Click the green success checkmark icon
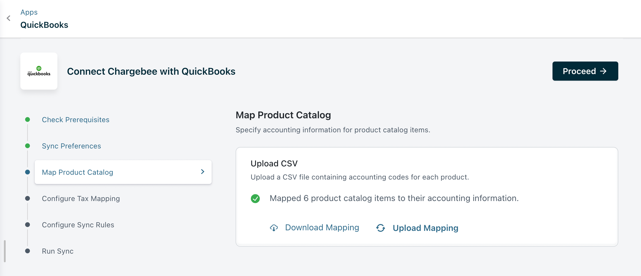This screenshot has width=641, height=276. [255, 199]
